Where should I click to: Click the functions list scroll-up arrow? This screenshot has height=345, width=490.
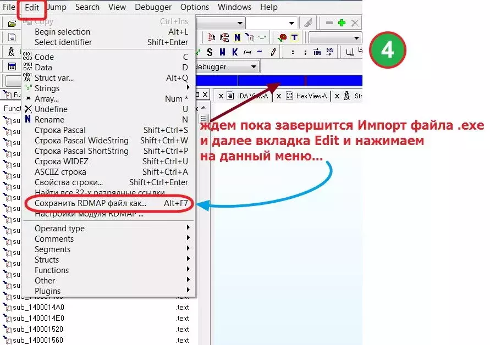[203, 108]
